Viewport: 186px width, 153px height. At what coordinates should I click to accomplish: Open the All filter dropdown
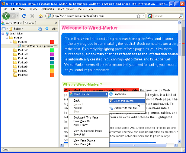tap(55, 29)
